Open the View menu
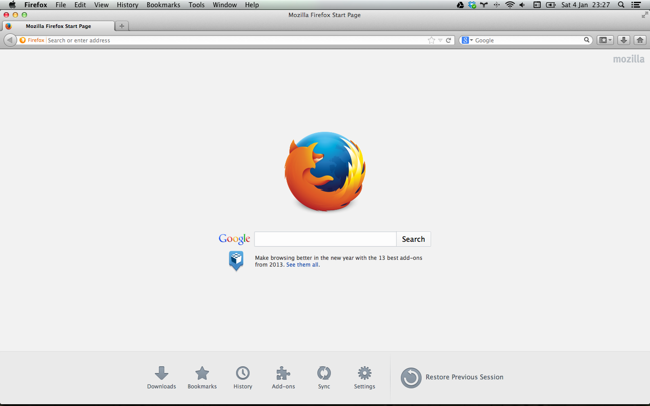The width and height of the screenshot is (650, 406). pyautogui.click(x=102, y=5)
